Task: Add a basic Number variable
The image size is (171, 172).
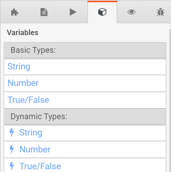Action: pyautogui.click(x=23, y=83)
